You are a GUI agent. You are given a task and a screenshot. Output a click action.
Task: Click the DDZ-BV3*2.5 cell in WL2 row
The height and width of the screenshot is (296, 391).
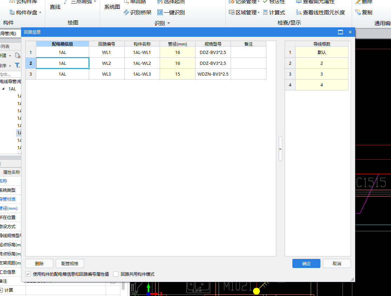pos(213,63)
